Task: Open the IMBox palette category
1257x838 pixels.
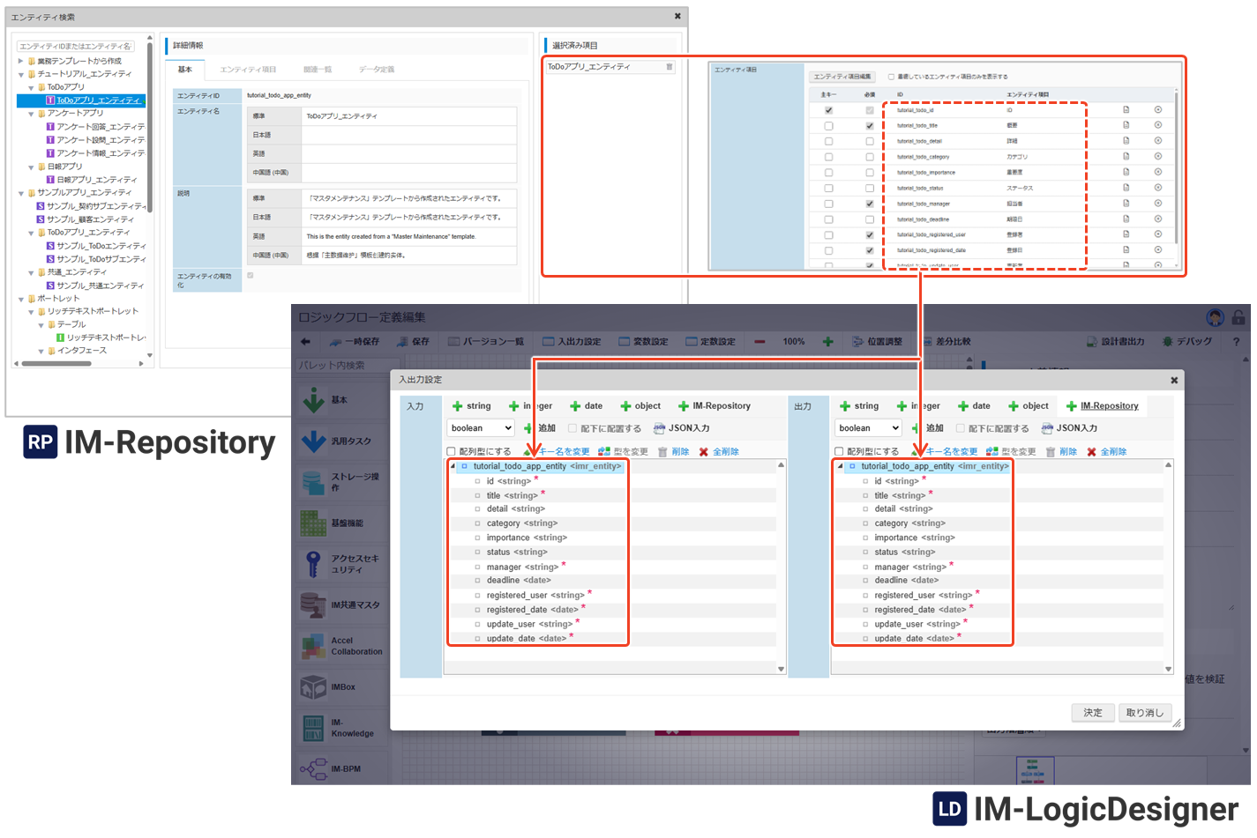Action: (314, 687)
